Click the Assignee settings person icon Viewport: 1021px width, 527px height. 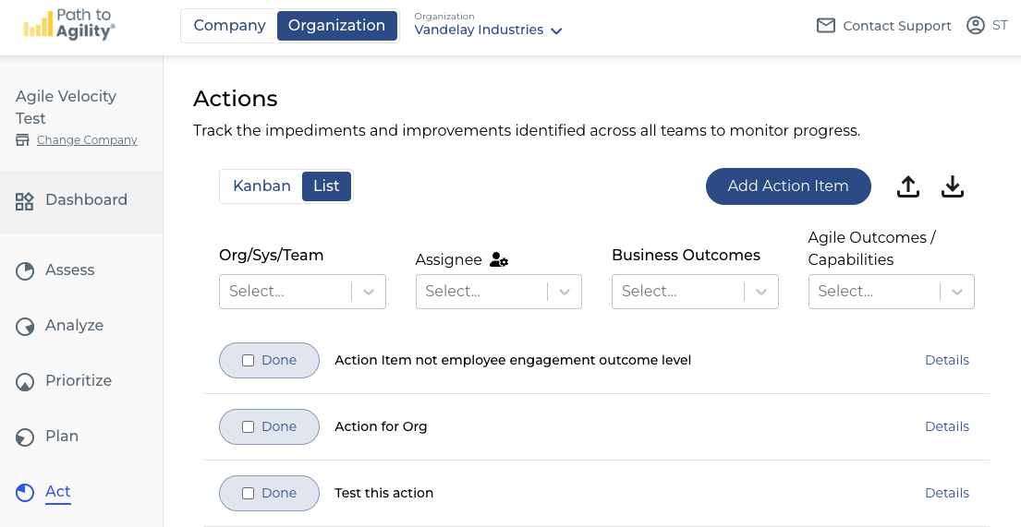499,260
